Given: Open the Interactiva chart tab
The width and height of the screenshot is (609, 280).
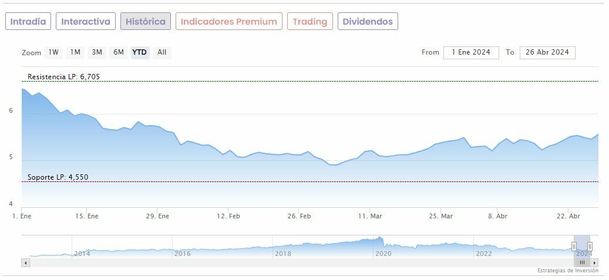Looking at the screenshot, I should [86, 22].
